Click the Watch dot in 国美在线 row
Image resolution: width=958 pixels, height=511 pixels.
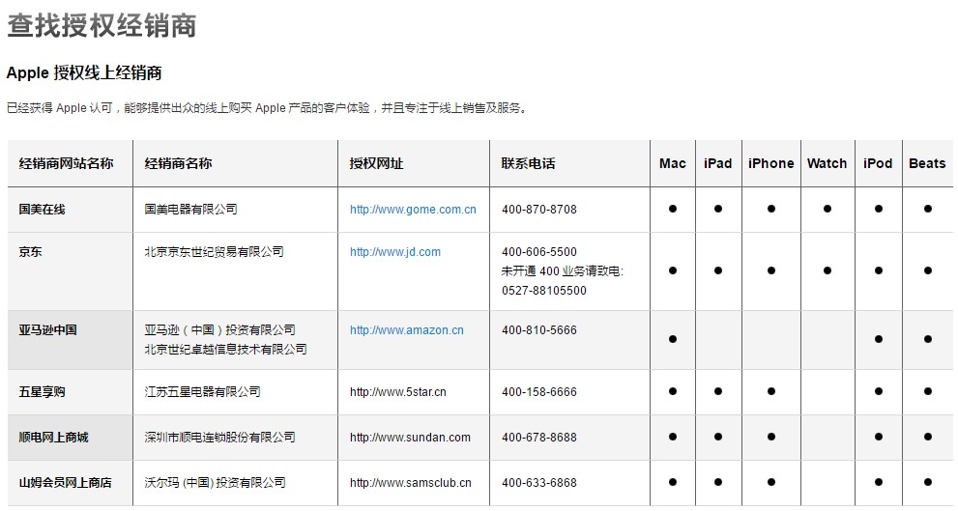pyautogui.click(x=827, y=209)
